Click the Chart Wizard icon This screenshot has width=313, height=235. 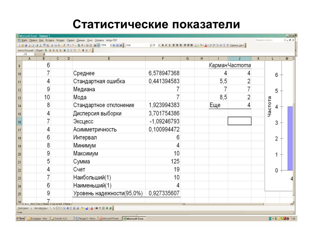tap(95, 45)
